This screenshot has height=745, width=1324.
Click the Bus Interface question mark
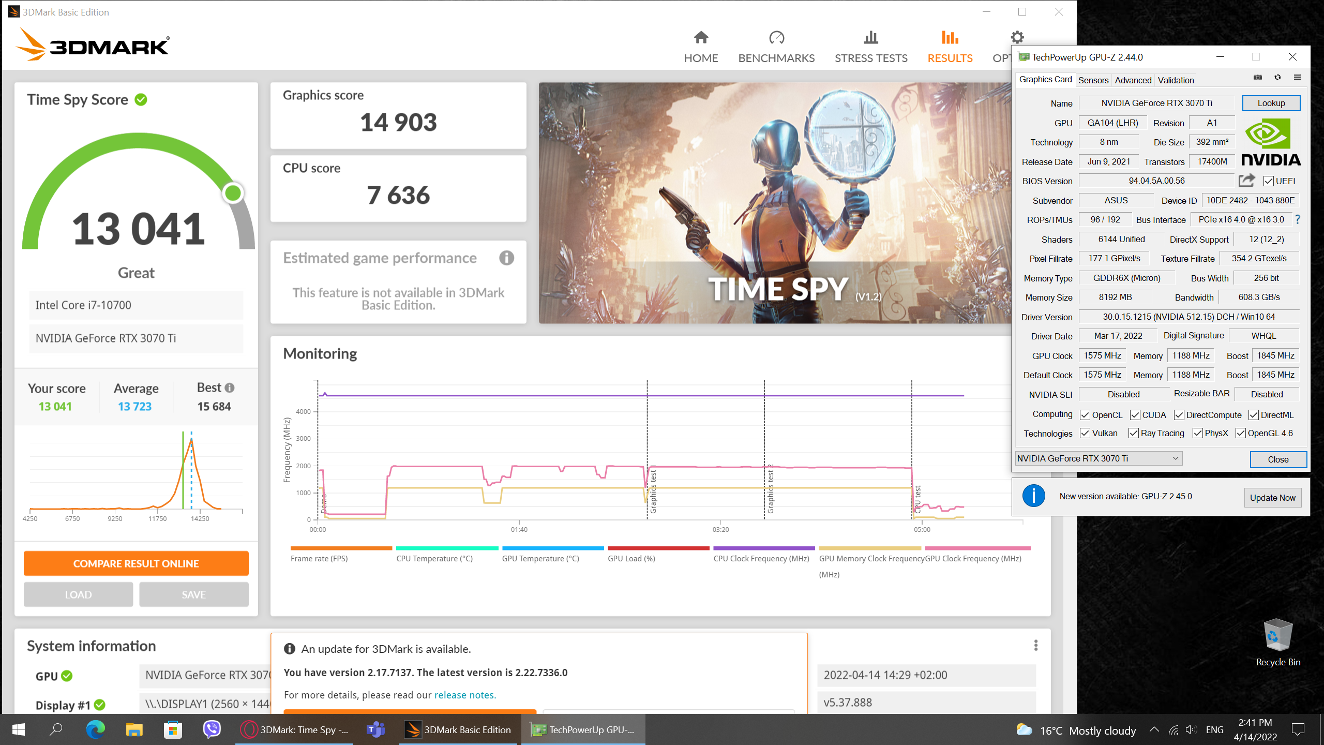coord(1298,220)
